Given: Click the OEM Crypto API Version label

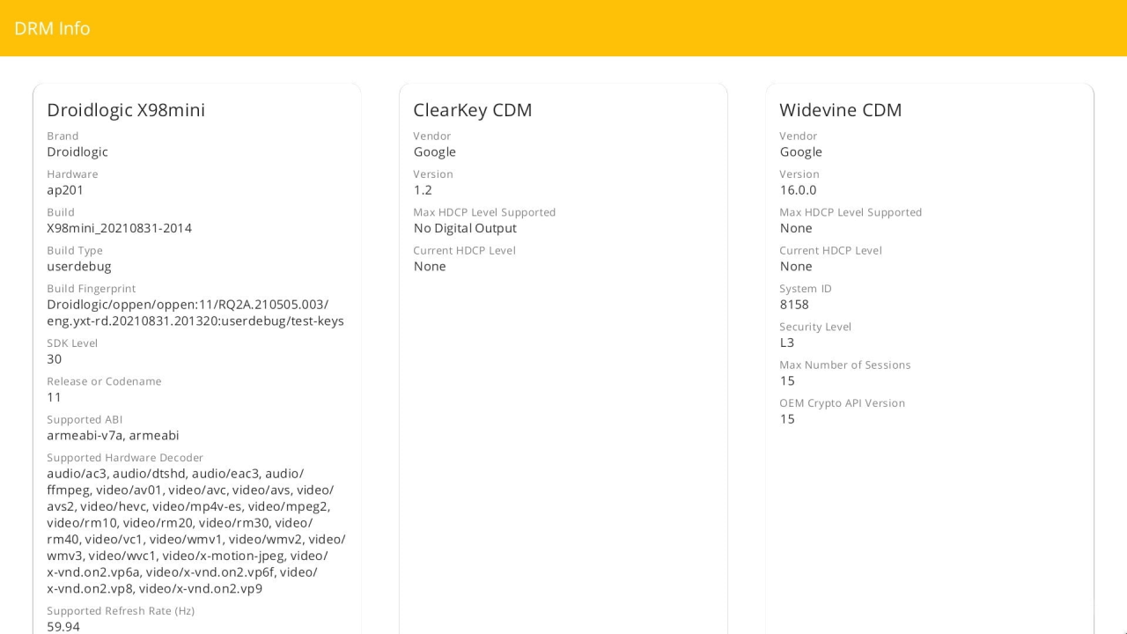Looking at the screenshot, I should pos(842,403).
